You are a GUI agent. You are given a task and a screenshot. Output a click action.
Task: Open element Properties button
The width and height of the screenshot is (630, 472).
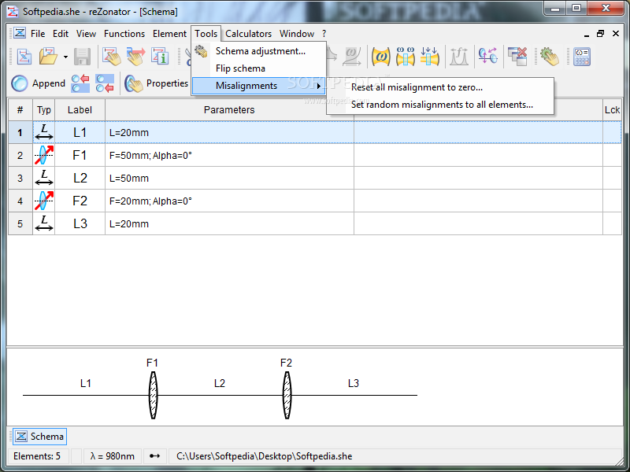(x=156, y=83)
